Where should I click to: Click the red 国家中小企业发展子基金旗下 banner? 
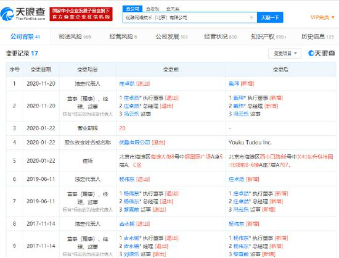pos(81,14)
